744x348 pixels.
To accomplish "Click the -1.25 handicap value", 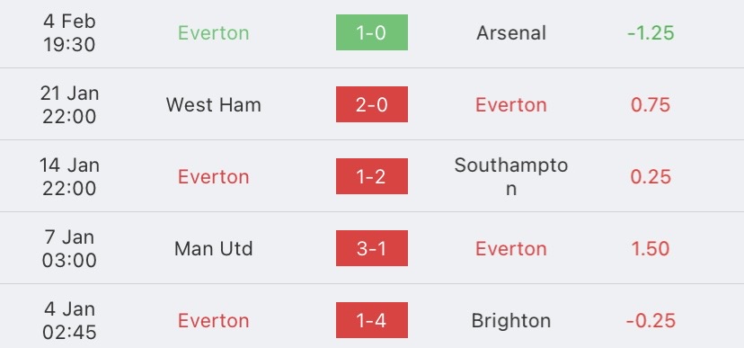I will (x=651, y=32).
